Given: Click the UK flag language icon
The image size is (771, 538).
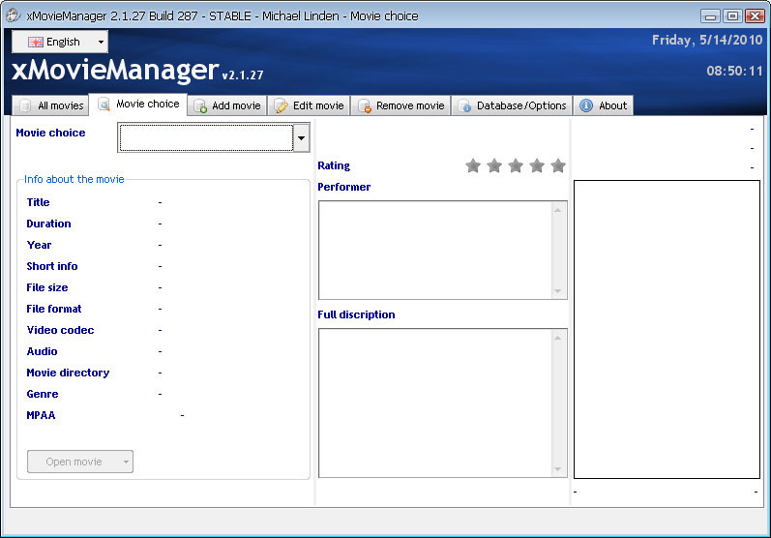Looking at the screenshot, I should click(36, 42).
